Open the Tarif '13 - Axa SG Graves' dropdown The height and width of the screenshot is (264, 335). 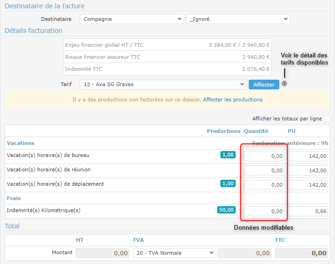point(163,84)
